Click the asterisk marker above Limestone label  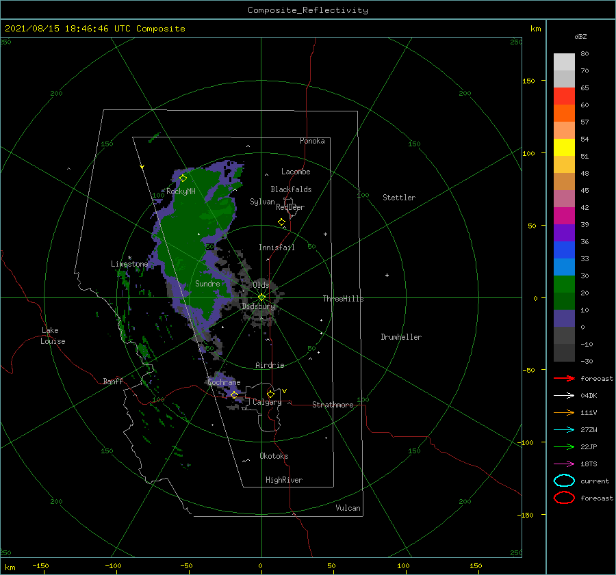(x=129, y=258)
